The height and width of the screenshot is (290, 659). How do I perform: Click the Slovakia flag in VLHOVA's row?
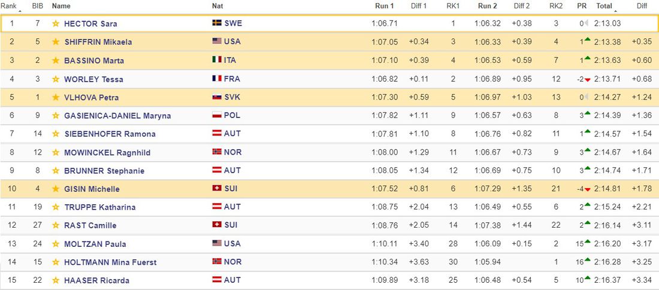point(217,97)
